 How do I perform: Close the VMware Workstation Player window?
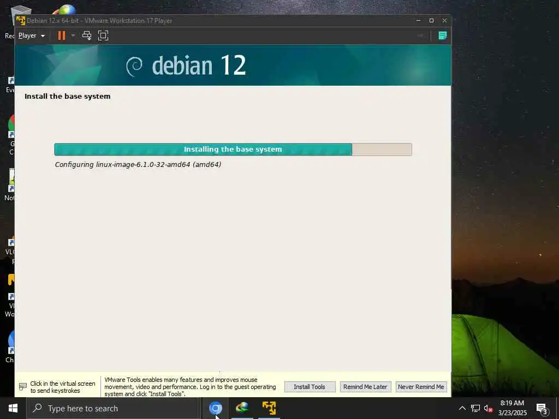[x=444, y=21]
